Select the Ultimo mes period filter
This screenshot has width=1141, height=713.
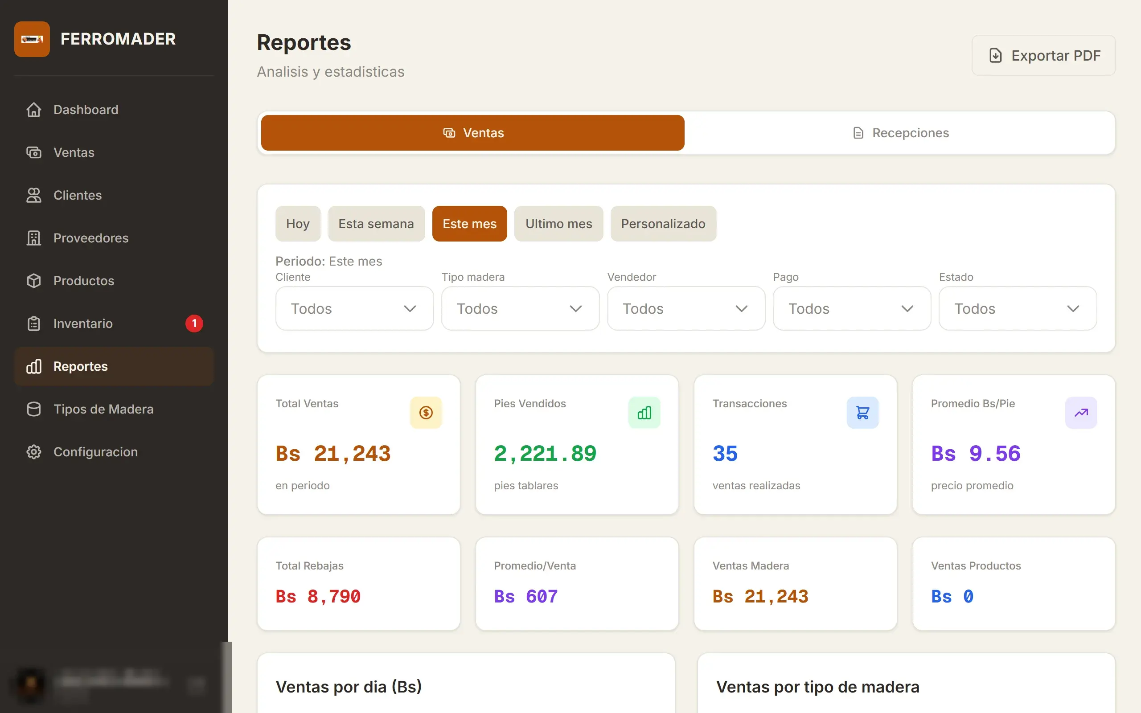click(x=559, y=224)
